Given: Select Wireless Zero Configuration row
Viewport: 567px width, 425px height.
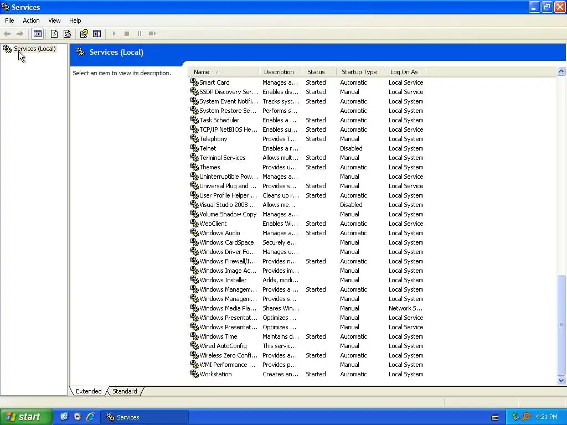Looking at the screenshot, I should [x=307, y=355].
